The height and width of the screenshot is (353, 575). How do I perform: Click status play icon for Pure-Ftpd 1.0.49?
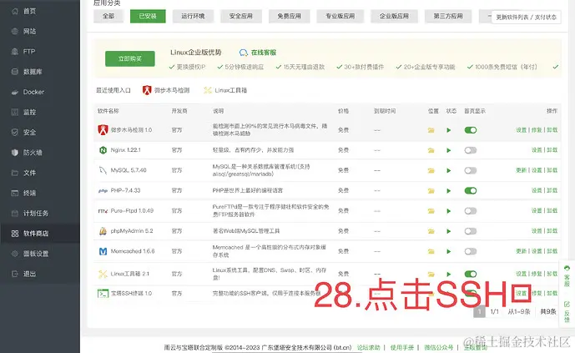click(448, 211)
